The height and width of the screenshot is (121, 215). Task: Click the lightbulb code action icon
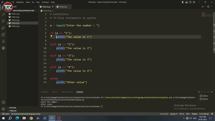coord(51,36)
